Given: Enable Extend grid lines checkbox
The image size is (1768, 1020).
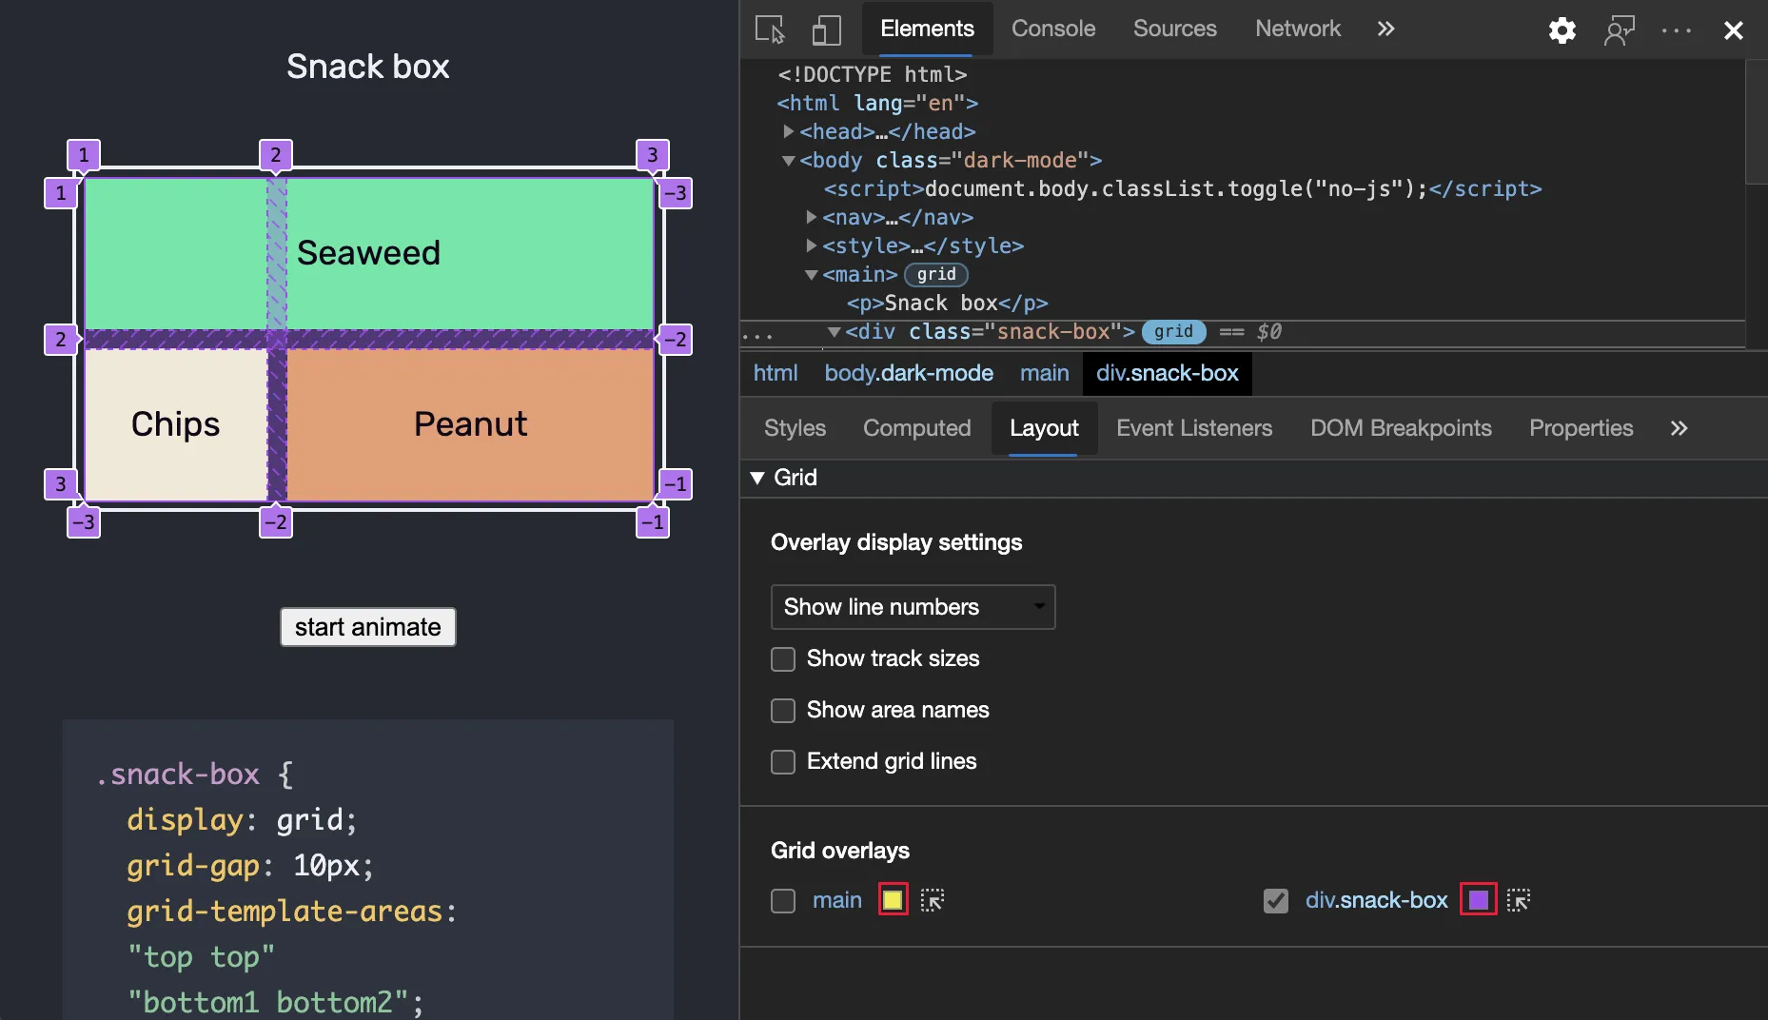Looking at the screenshot, I should (783, 761).
